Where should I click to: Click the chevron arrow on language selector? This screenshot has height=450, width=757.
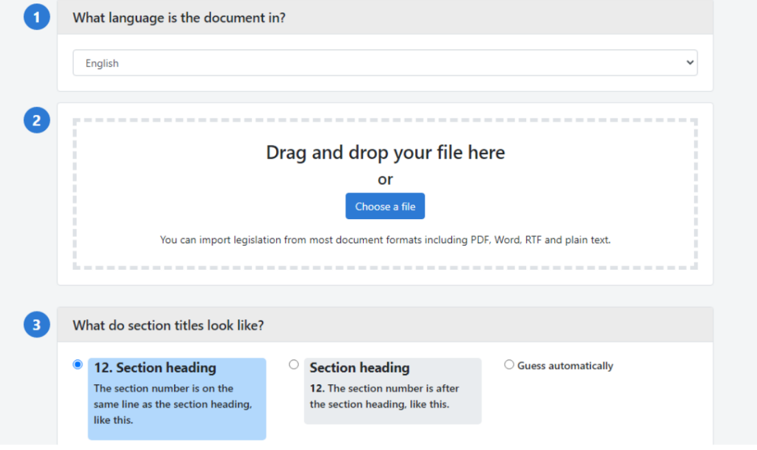[689, 63]
